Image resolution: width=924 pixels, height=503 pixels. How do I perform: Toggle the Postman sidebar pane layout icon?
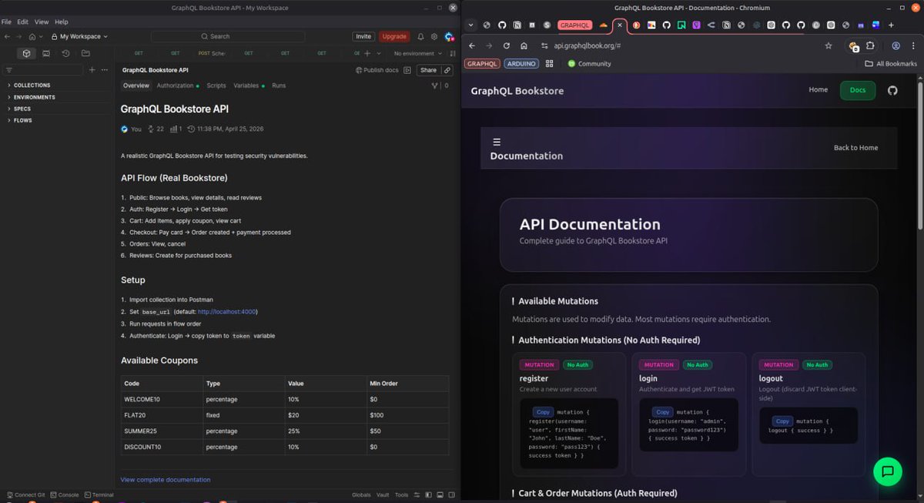coord(427,495)
